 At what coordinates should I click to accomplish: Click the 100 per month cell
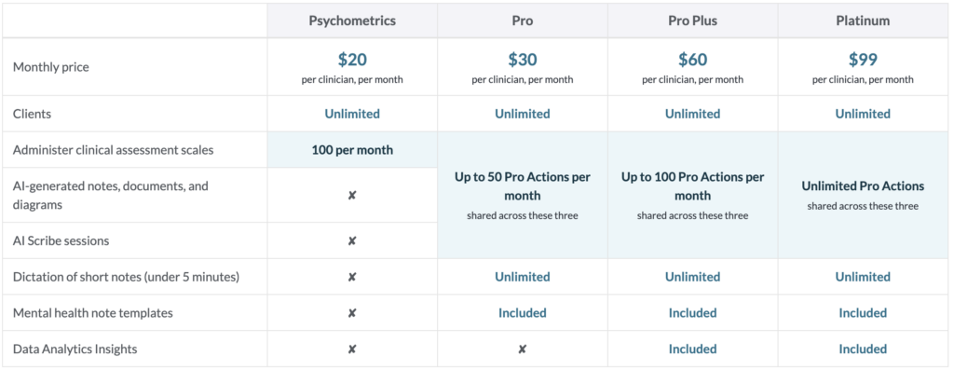coord(352,150)
